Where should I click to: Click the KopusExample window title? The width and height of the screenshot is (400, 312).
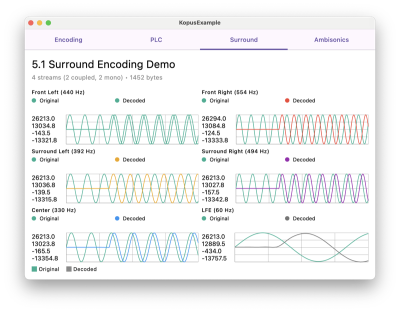click(199, 22)
